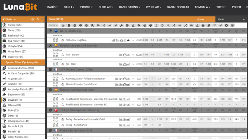Expand more markets chevron for Martin/Chardy - Cabal/Farah

133,85
